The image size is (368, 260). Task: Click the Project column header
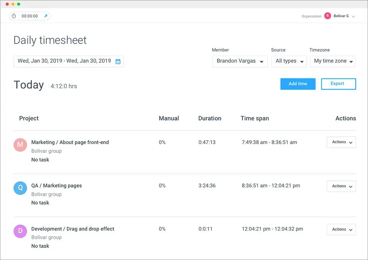(29, 118)
